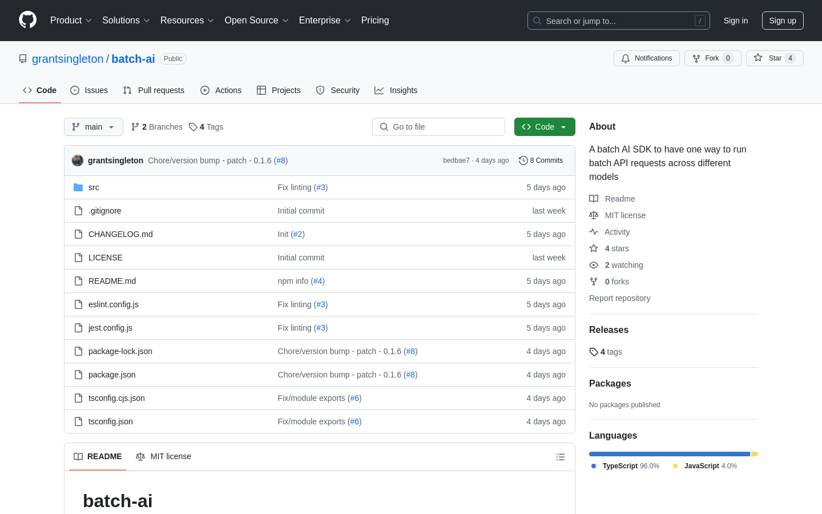Screen dimensions: 822x514
Task: Expand the Product menu
Action: (x=71, y=21)
